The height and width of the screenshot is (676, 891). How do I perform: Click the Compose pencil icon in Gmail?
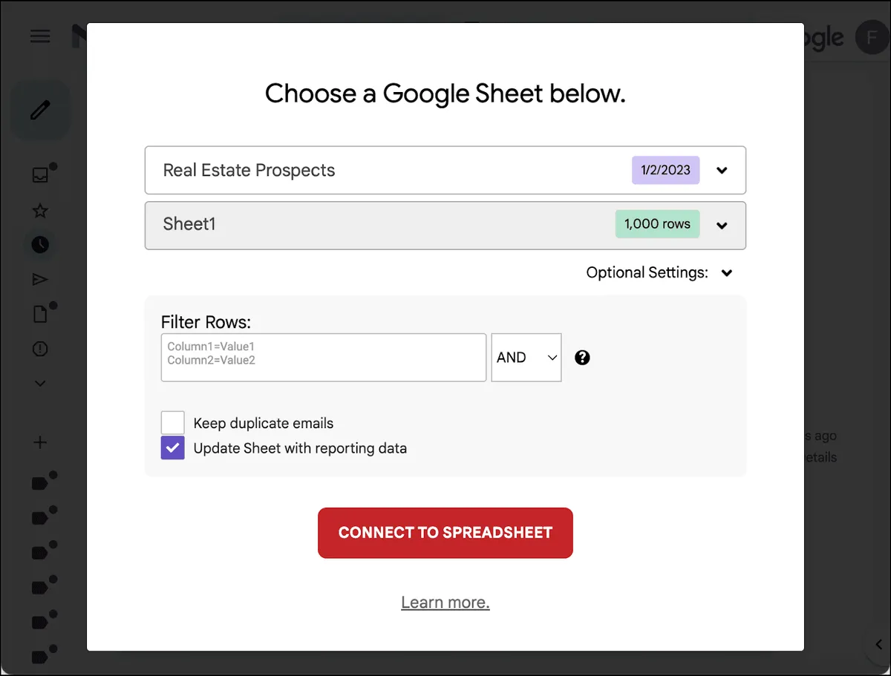(40, 111)
